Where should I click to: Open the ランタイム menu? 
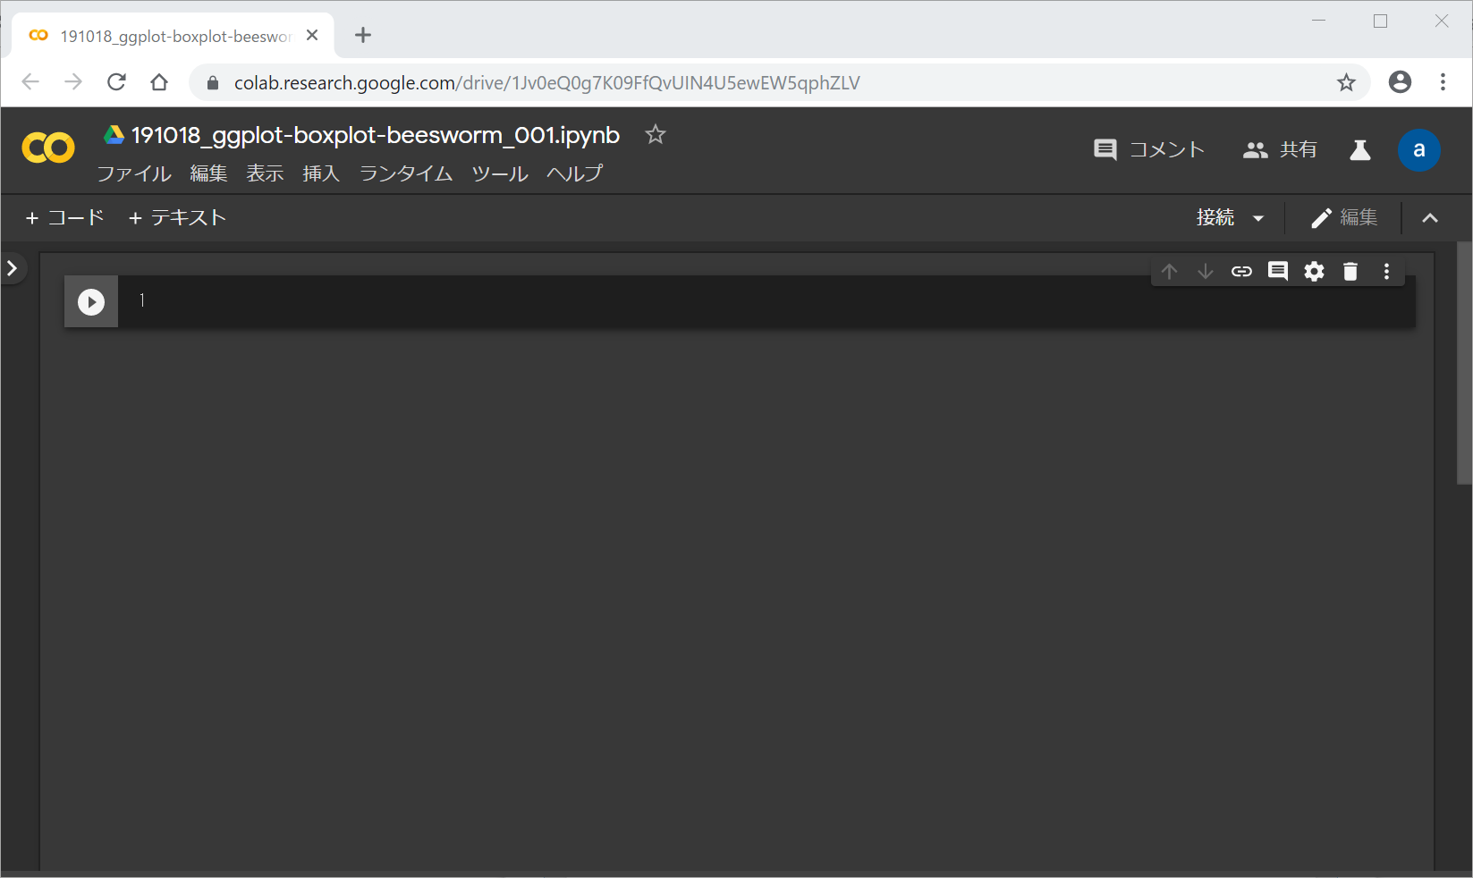[x=406, y=173]
